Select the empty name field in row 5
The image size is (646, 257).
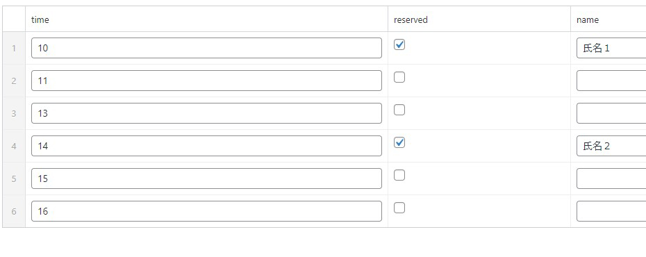click(x=611, y=179)
